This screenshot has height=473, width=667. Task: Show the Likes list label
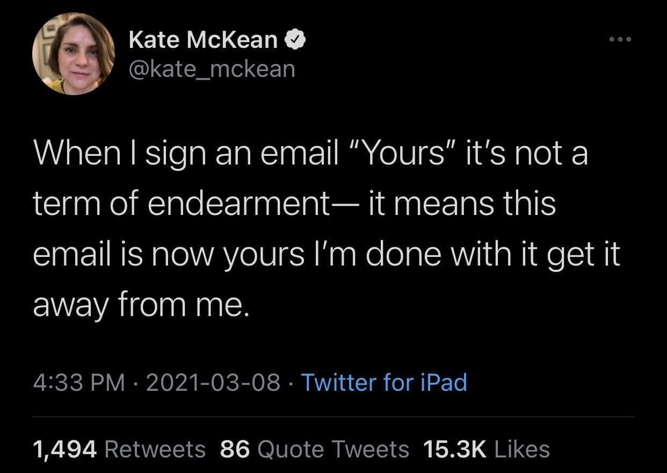click(521, 449)
